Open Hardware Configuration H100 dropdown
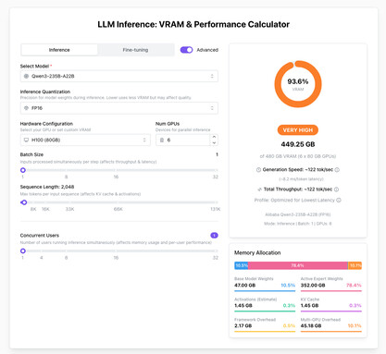The height and width of the screenshot is (354, 386). tap(85, 140)
